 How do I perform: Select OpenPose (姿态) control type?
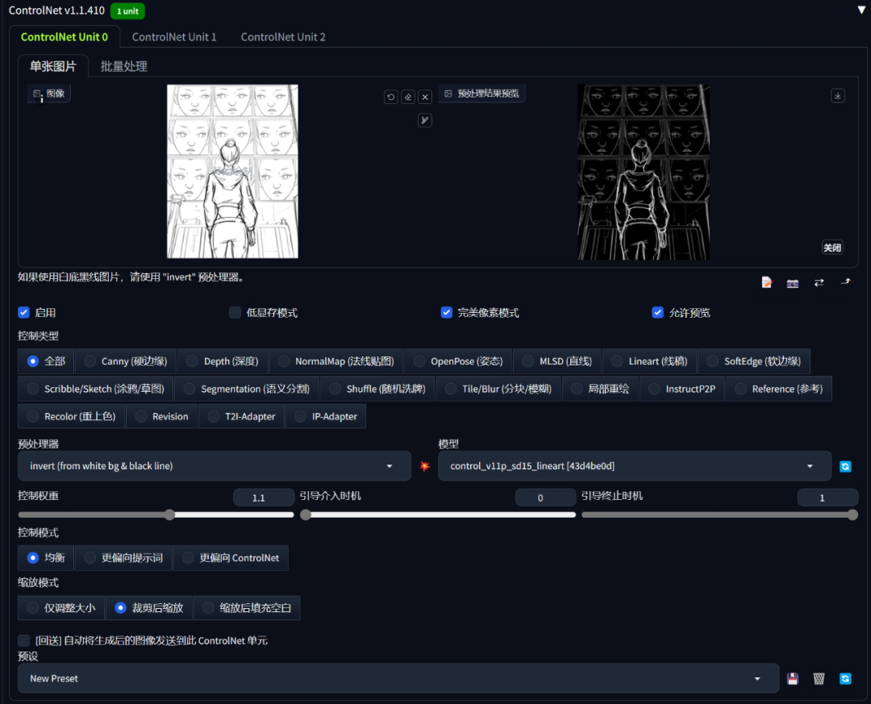458,361
